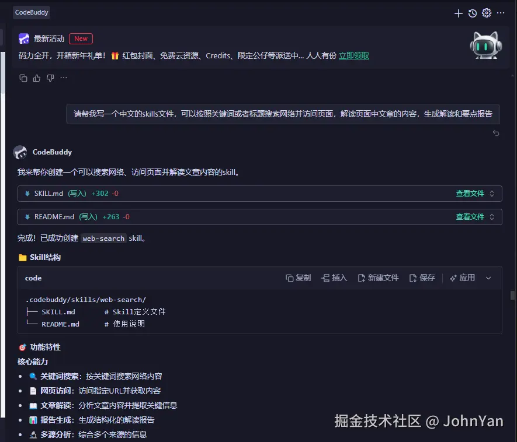Click the Skill结构 heading
Viewport: 517px width, 442px height.
click(x=45, y=257)
